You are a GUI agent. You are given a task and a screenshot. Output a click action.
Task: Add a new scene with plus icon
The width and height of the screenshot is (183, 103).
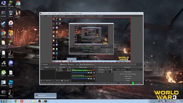coord(41,81)
